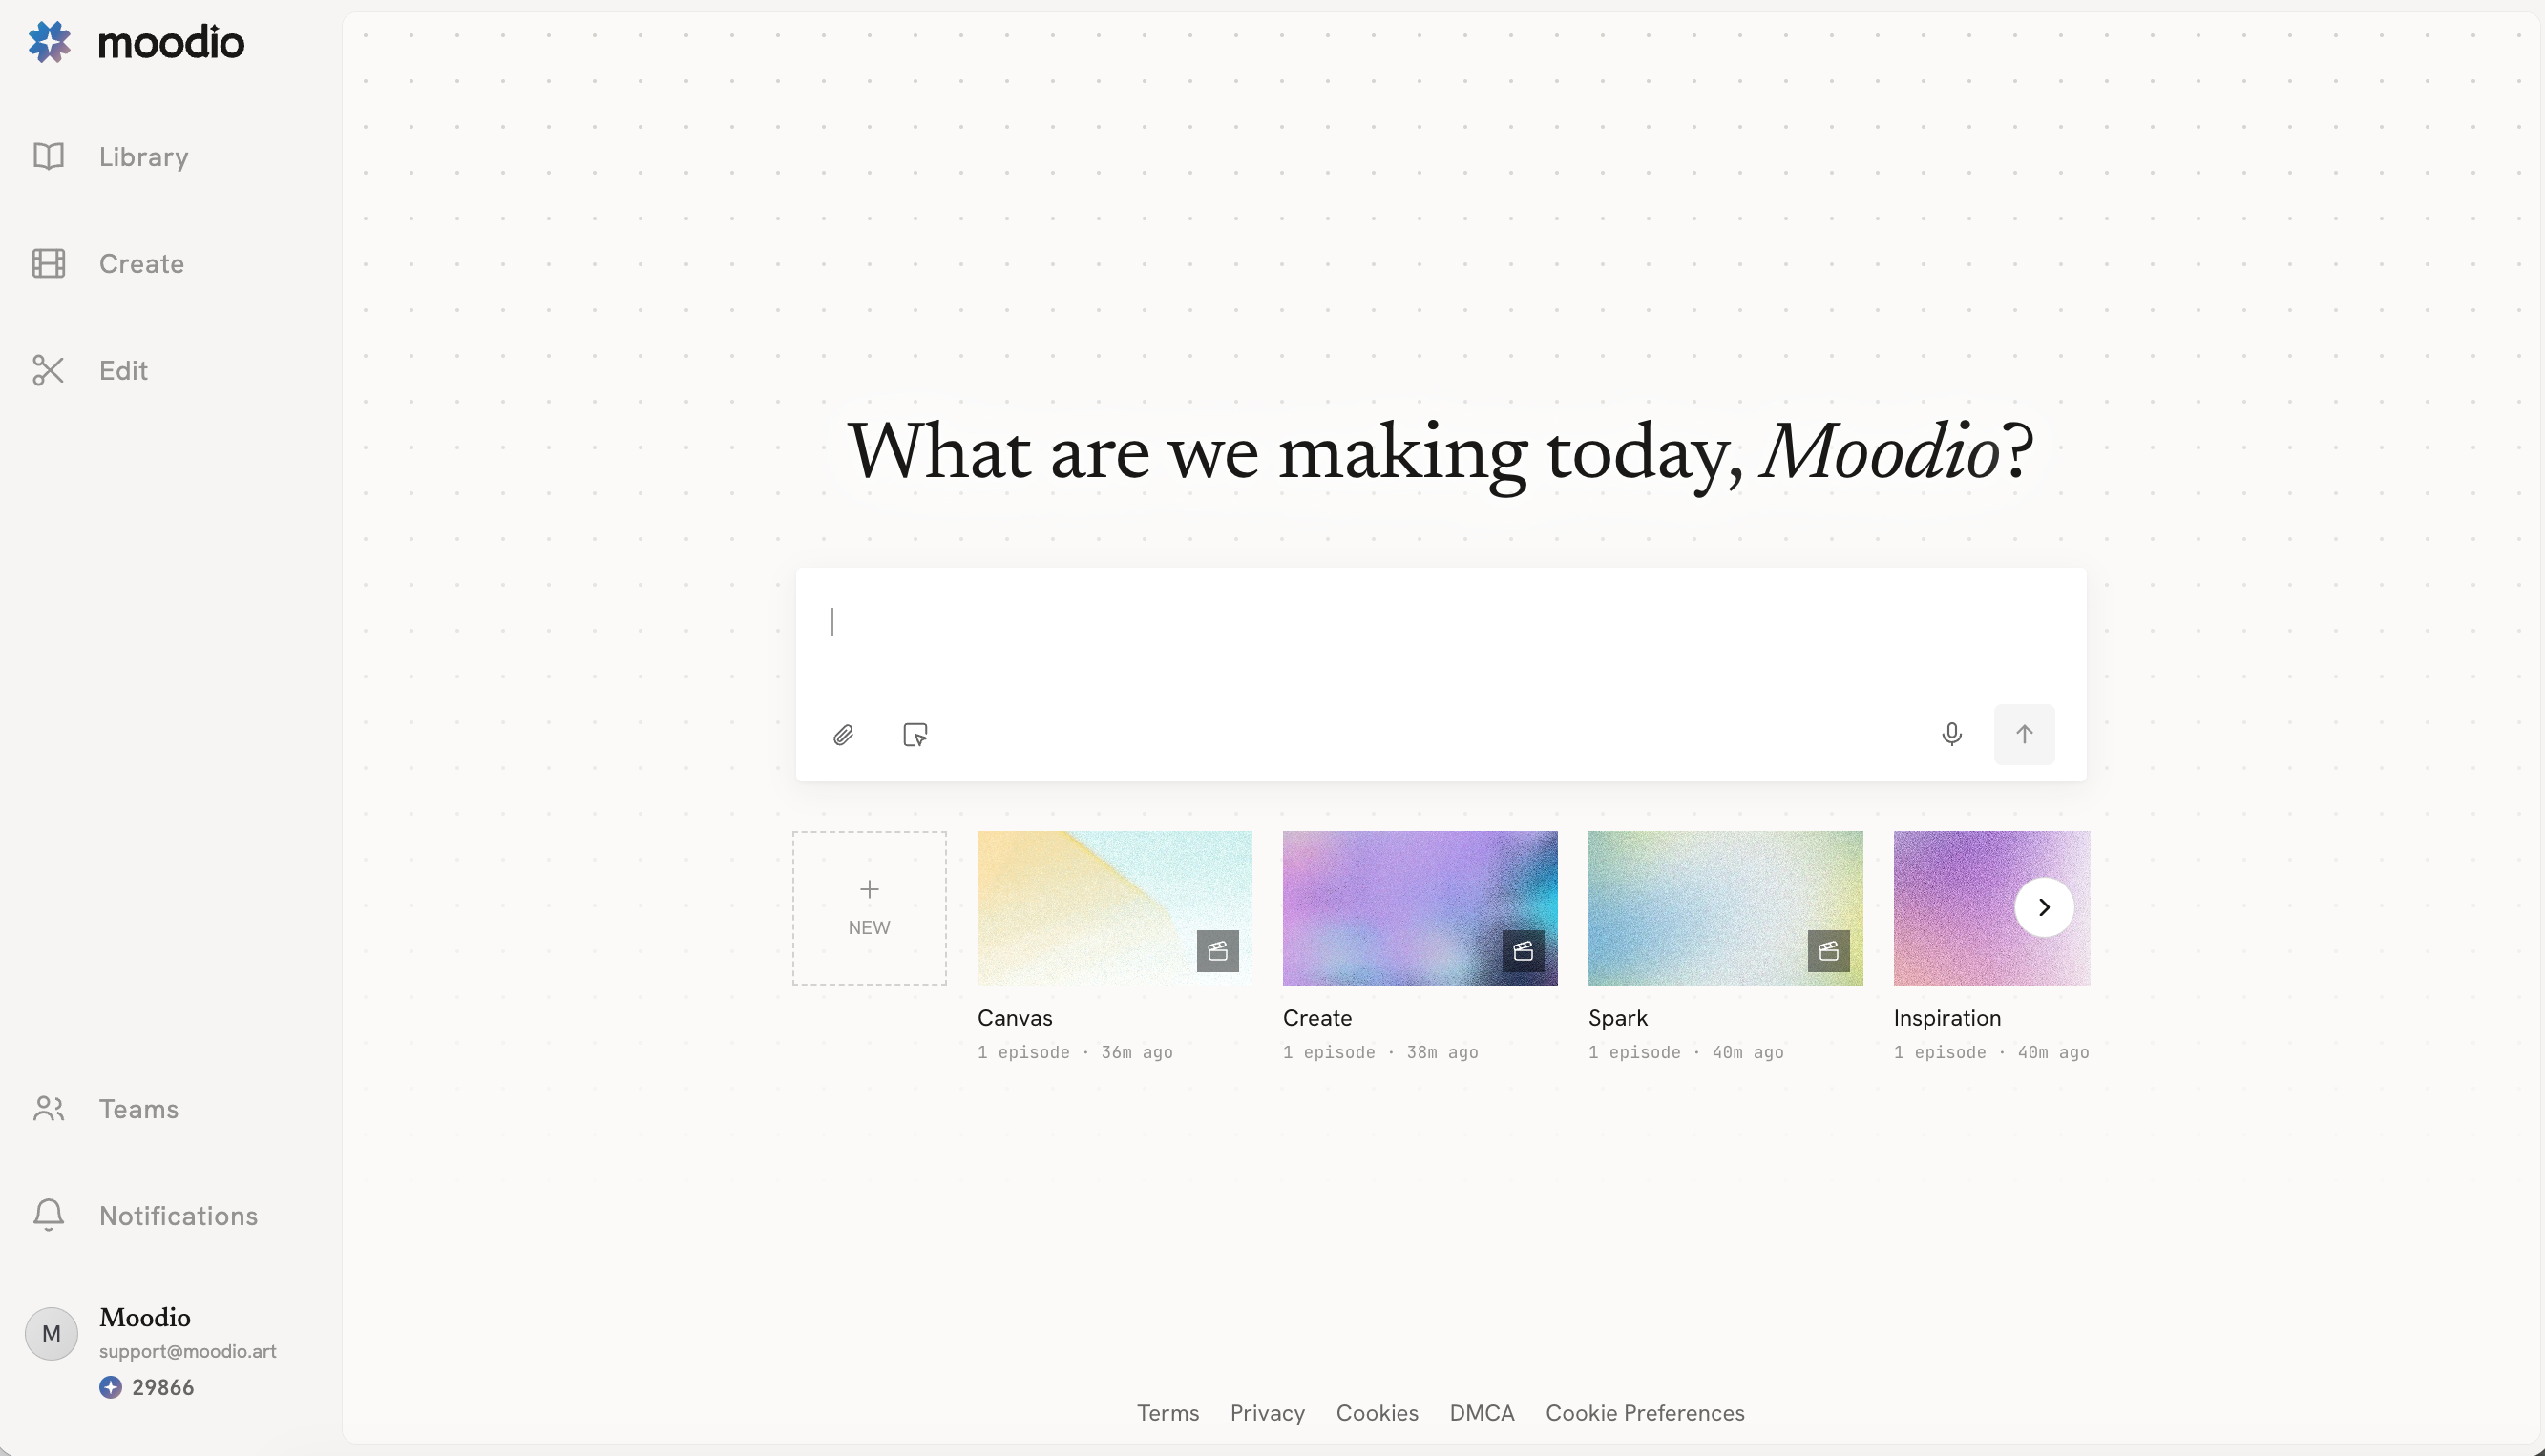The width and height of the screenshot is (2545, 1456).
Task: Go to Library in the sidebar
Action: [143, 157]
